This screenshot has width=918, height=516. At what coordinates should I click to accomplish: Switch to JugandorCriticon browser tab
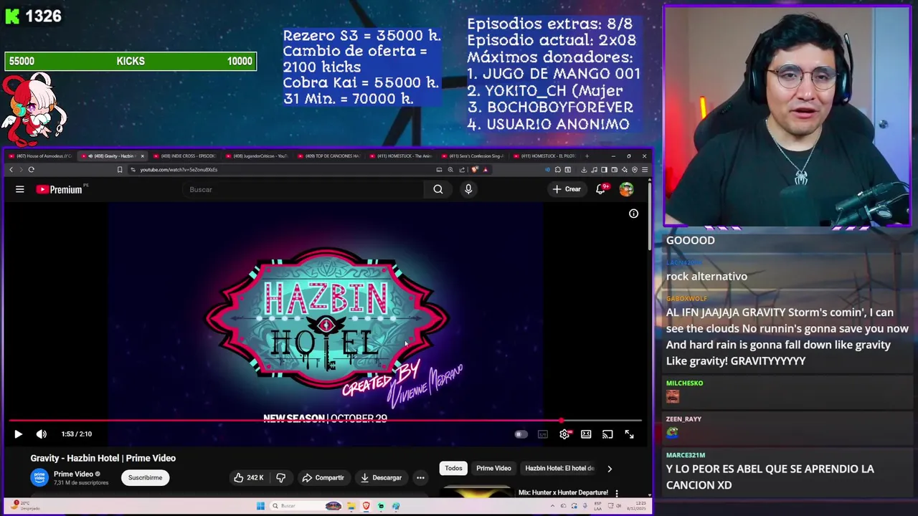click(x=257, y=156)
